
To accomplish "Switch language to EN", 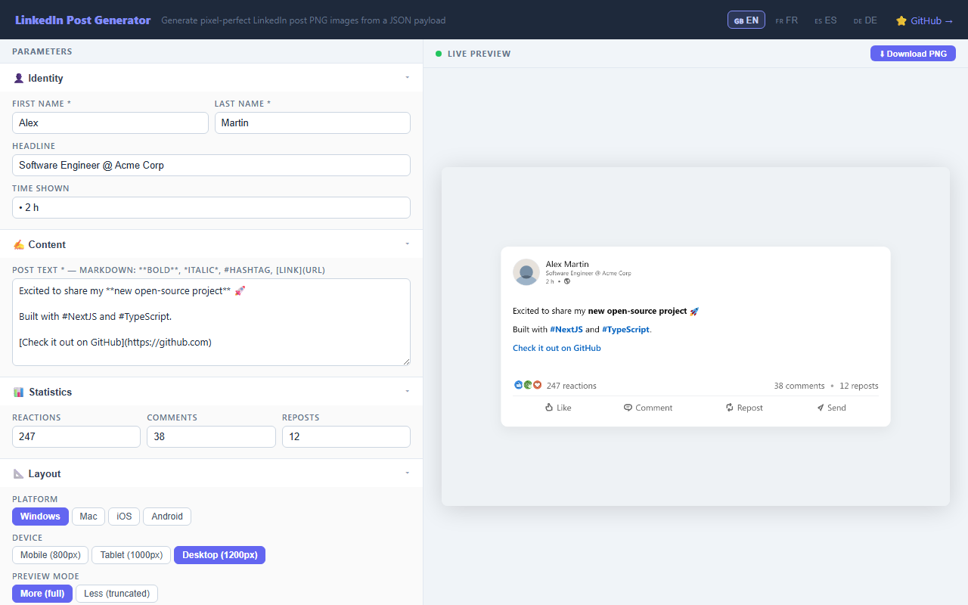I will [x=746, y=20].
